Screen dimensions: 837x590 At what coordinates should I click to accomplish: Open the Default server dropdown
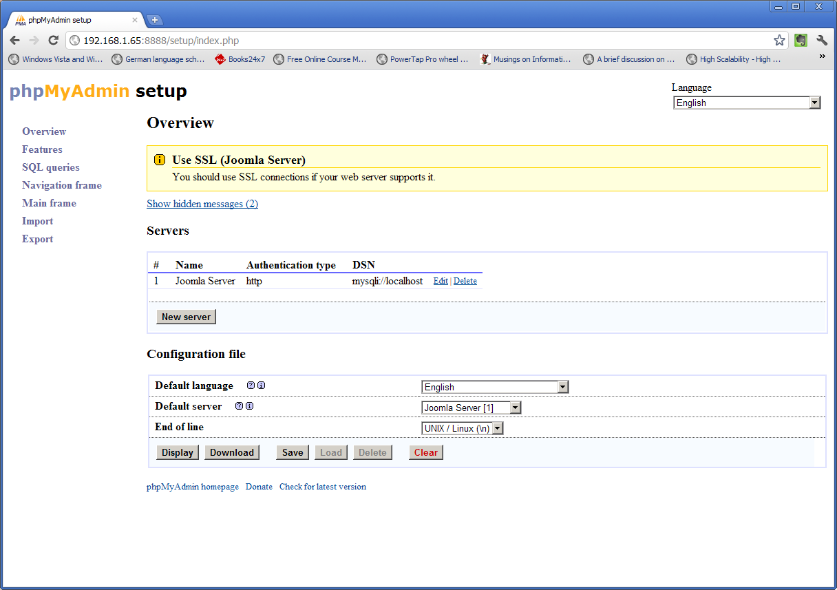515,407
